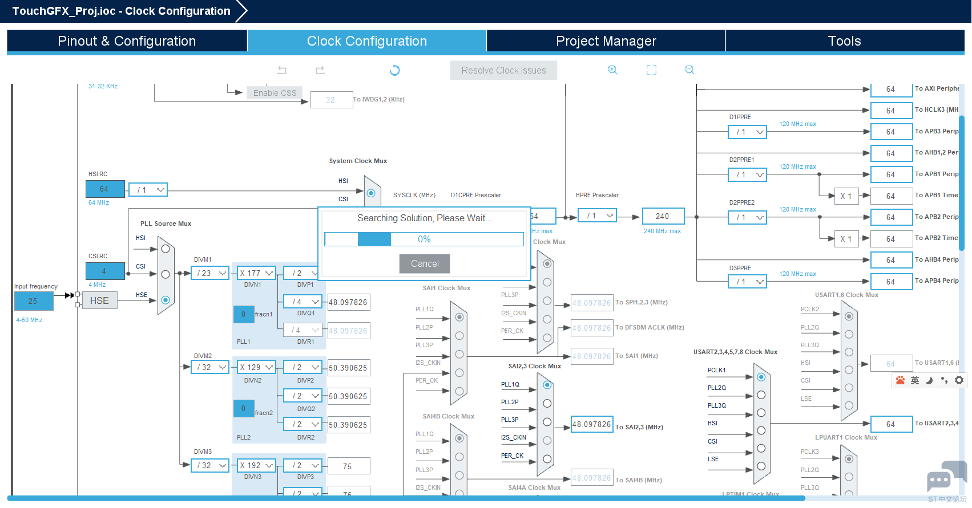
Task: Open the DIVM3 /32 dropdown
Action: (x=209, y=465)
